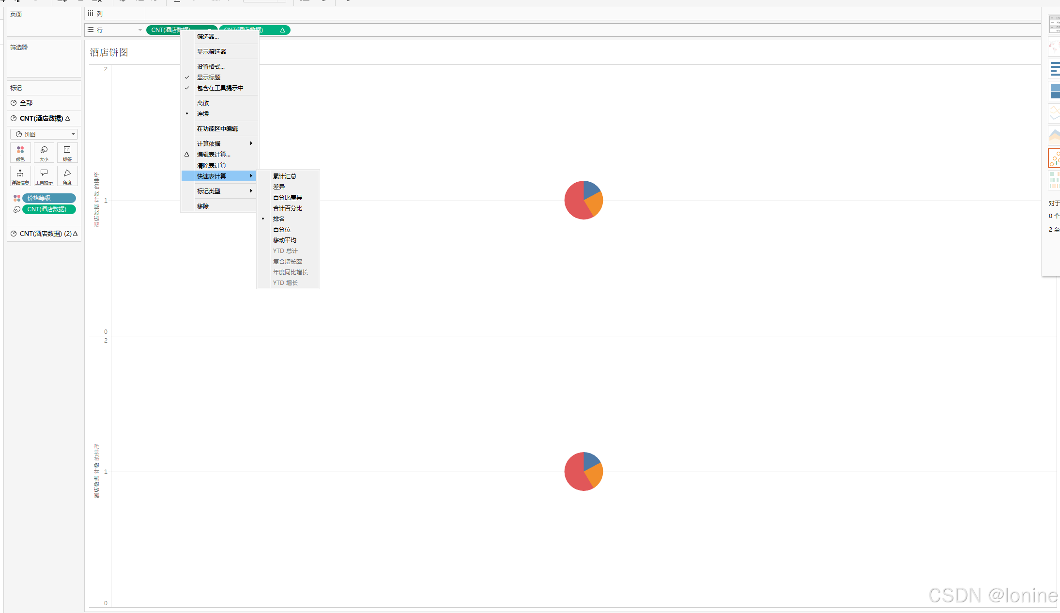Click the 详细信息 (Detail) marks button

coord(20,176)
